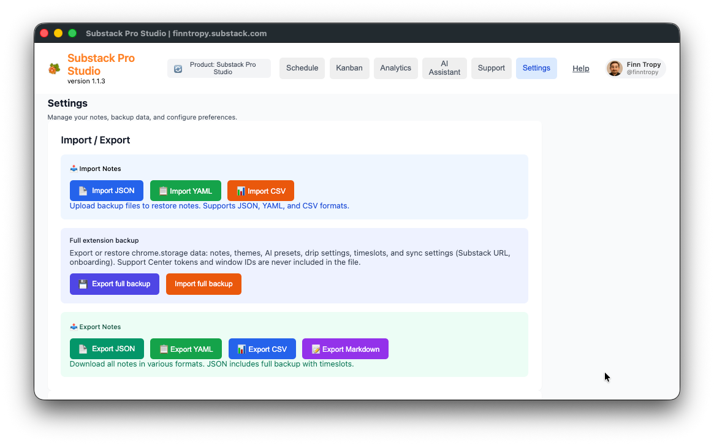Click the Full extension backup label
Image resolution: width=714 pixels, height=445 pixels.
tap(104, 240)
